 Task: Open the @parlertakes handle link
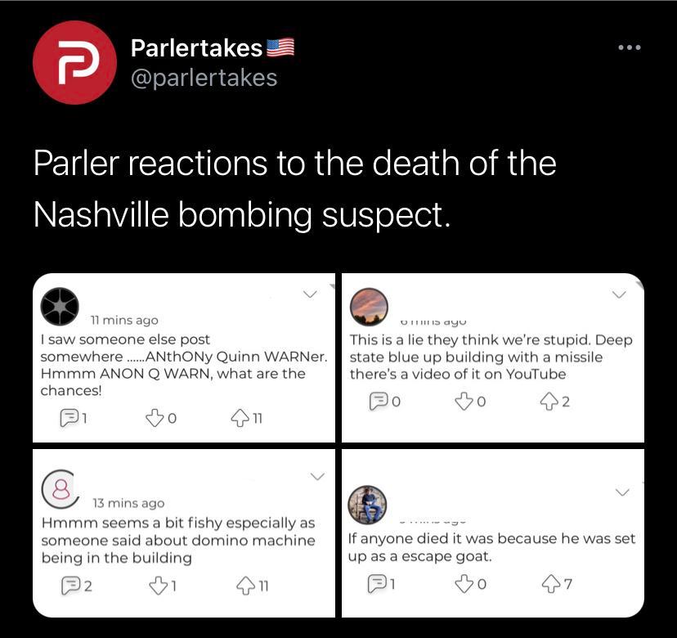tap(204, 78)
